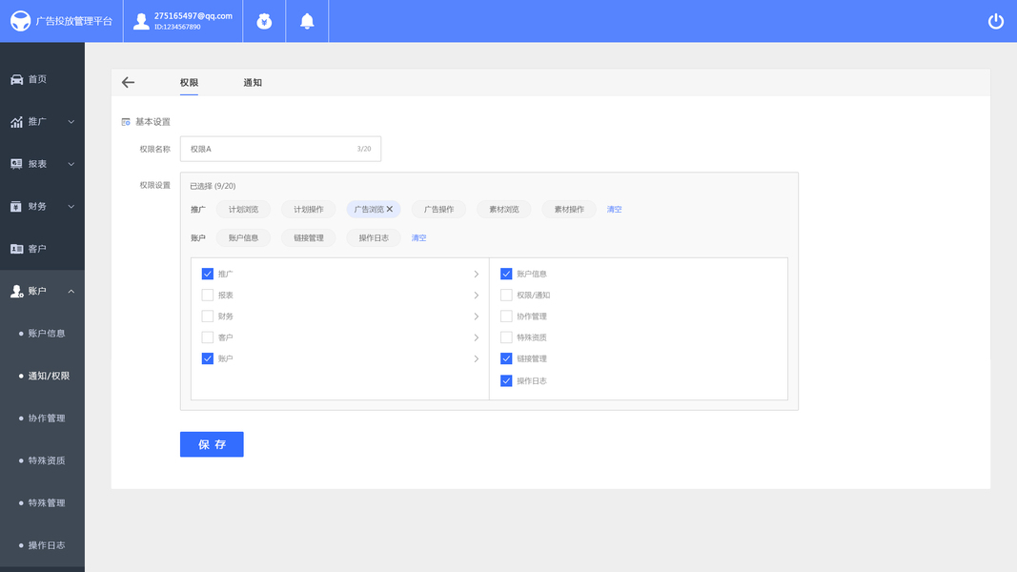Open 推广 row arrow in permission list
Screen dimensions: 1017x572
(x=476, y=274)
